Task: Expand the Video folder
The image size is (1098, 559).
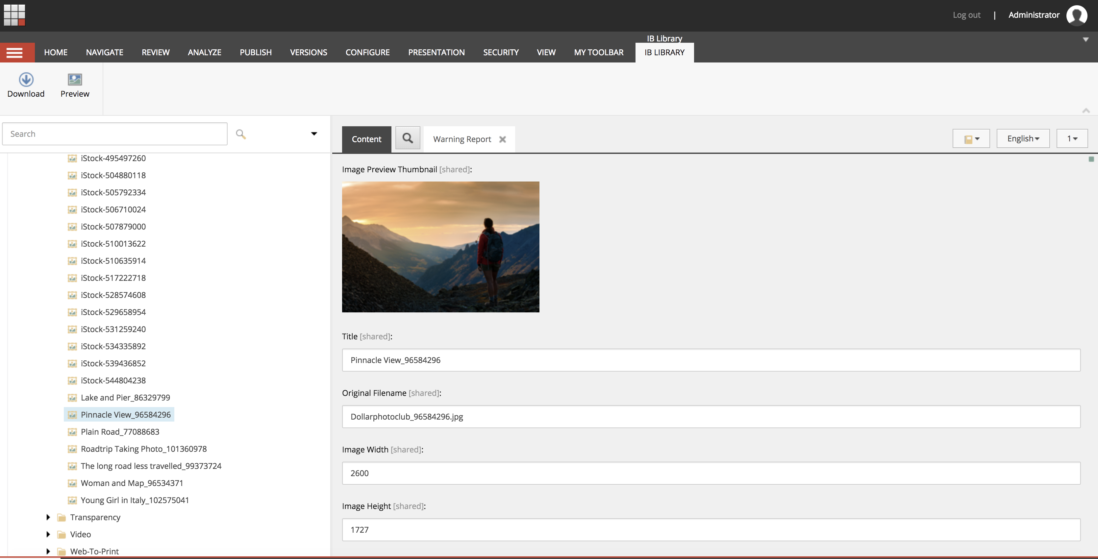Action: [48, 534]
